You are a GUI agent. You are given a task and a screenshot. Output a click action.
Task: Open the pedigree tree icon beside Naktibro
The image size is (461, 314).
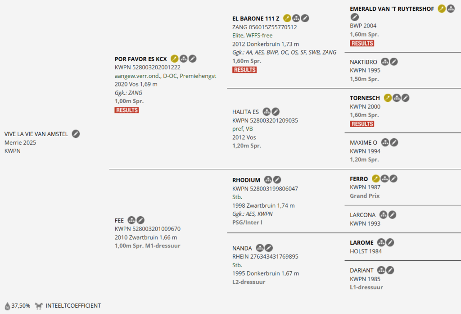coord(385,62)
